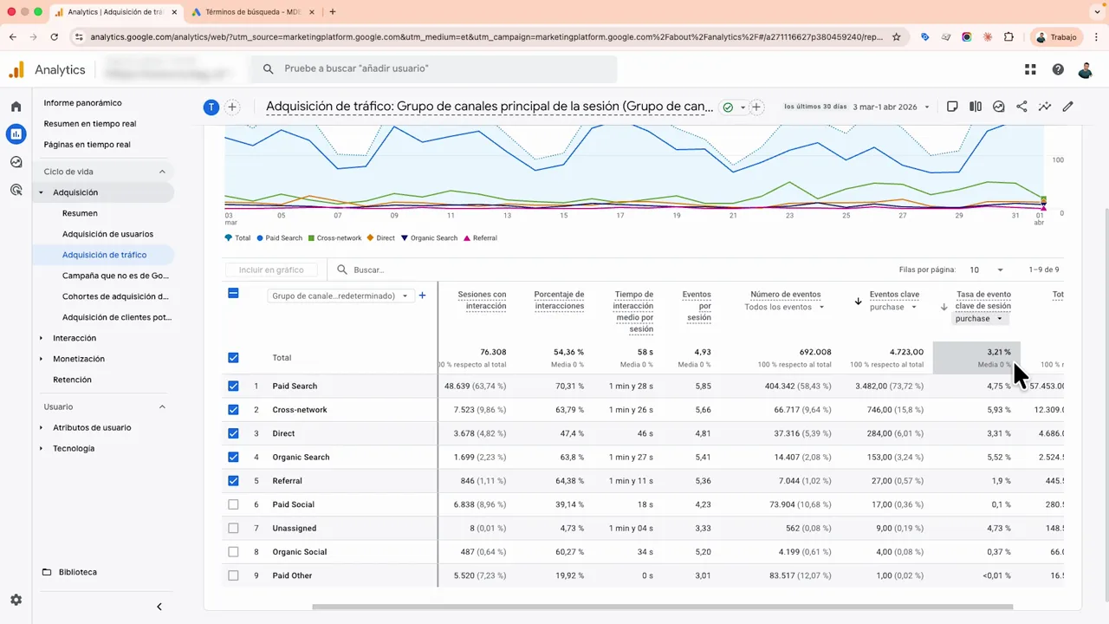Open the compare data columns icon
The width and height of the screenshot is (1109, 624).
pyautogui.click(x=976, y=107)
